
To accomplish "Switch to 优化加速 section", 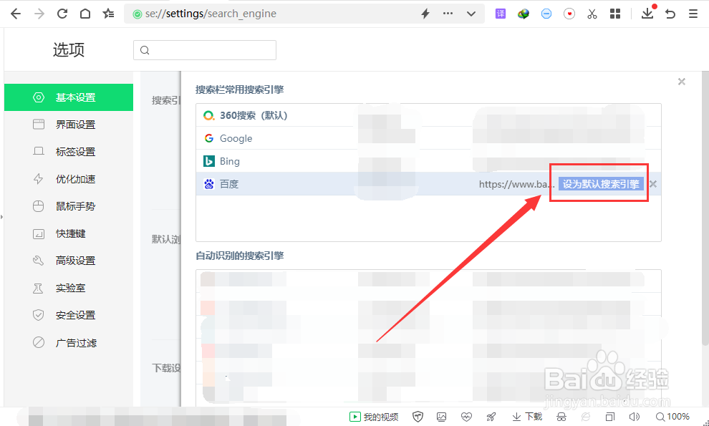I will click(69, 179).
